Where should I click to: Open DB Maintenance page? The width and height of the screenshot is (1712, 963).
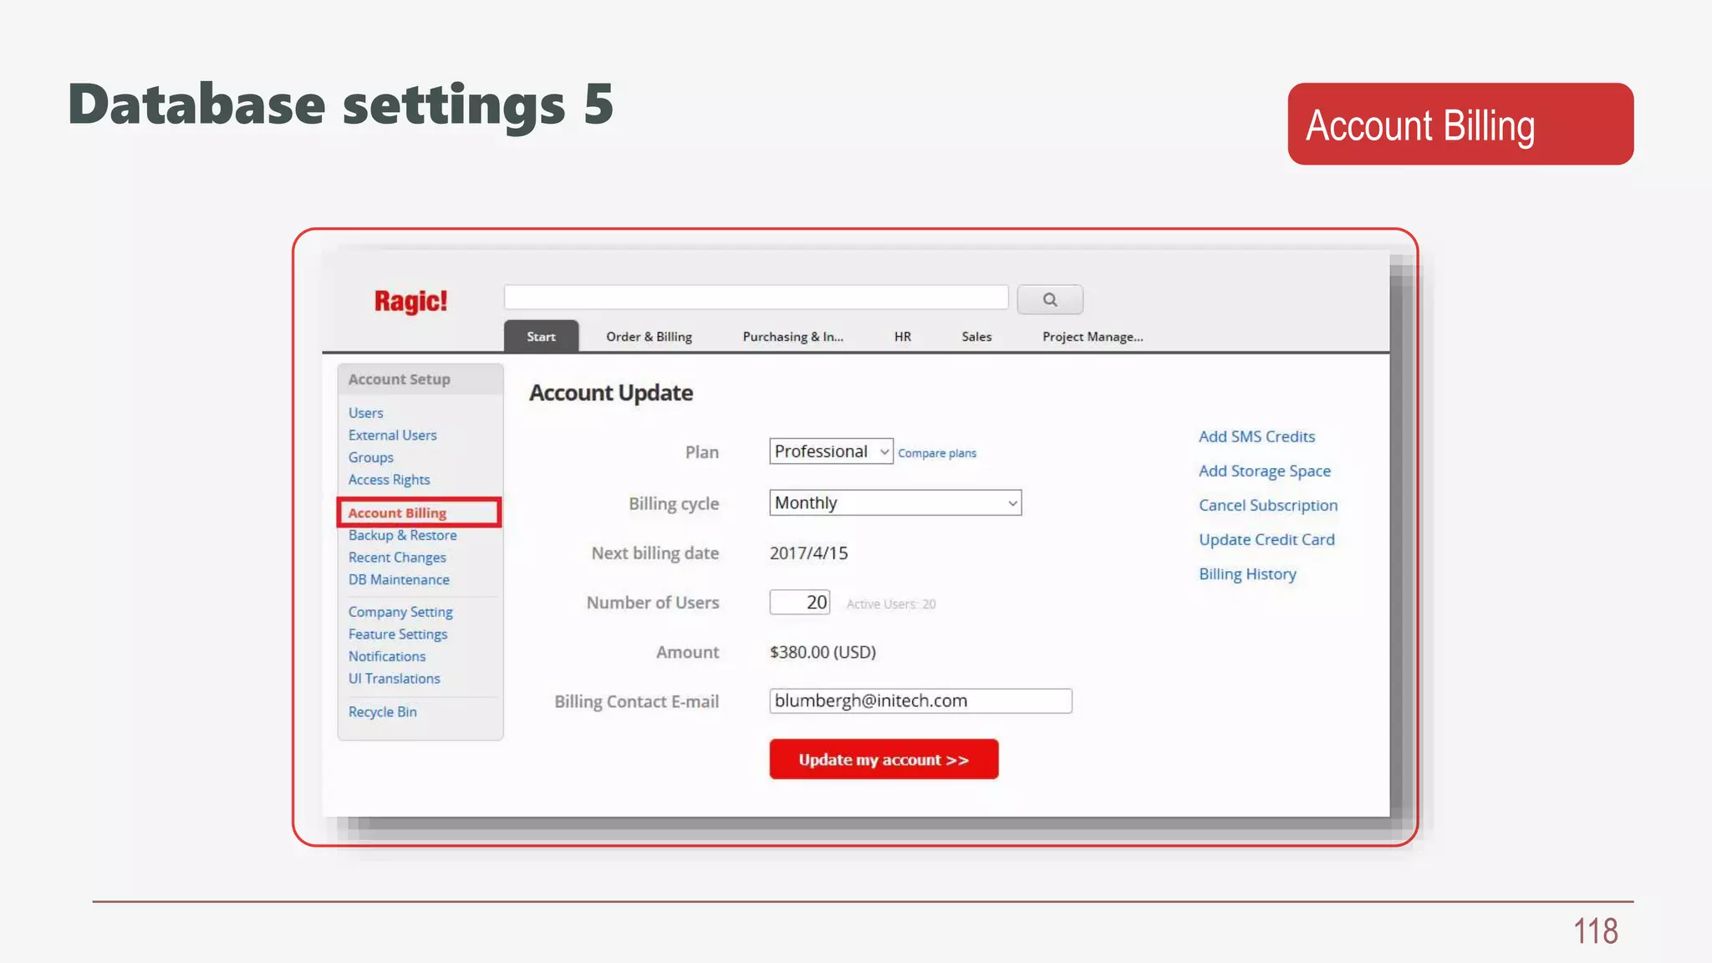point(399,579)
